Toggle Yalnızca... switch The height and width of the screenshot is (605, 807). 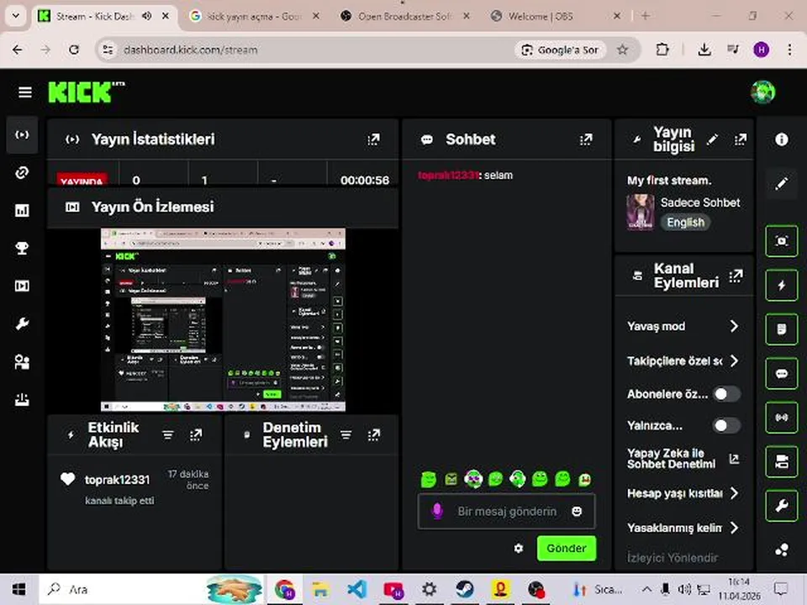(x=726, y=425)
